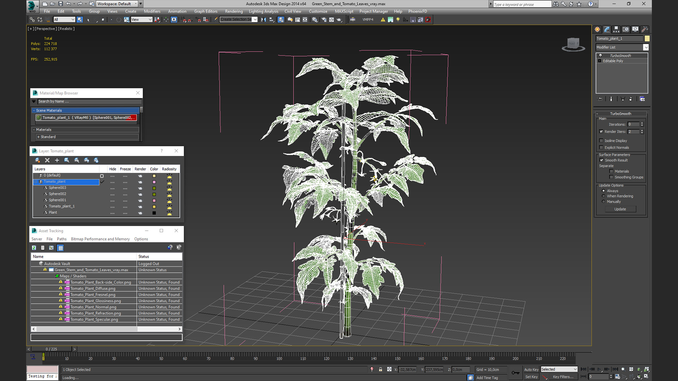678x381 pixels.
Task: Click the Undo arrow icon
Action: tap(69, 4)
